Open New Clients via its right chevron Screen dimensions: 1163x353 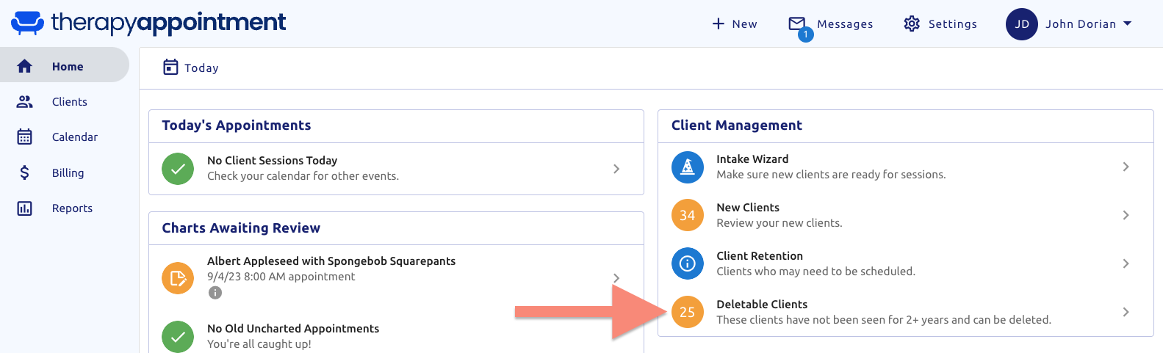1126,215
